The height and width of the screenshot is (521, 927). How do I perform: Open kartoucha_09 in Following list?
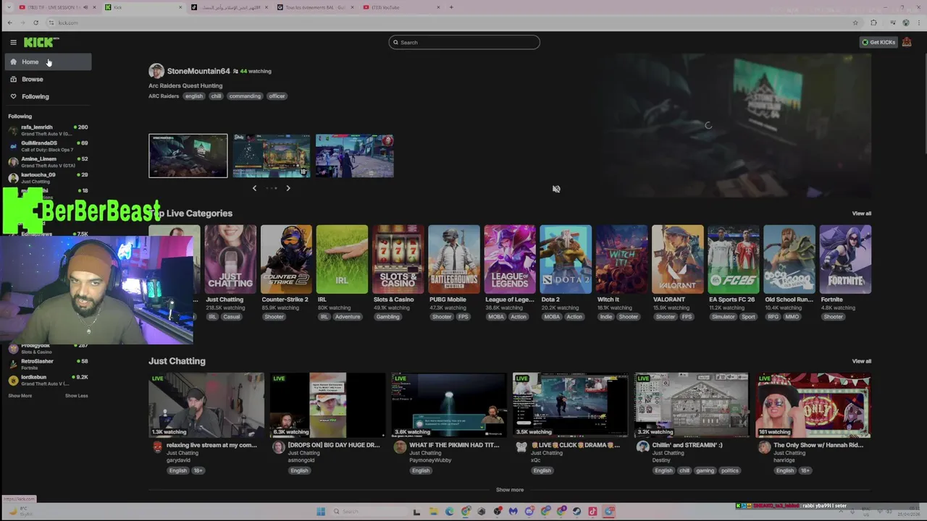(49, 178)
